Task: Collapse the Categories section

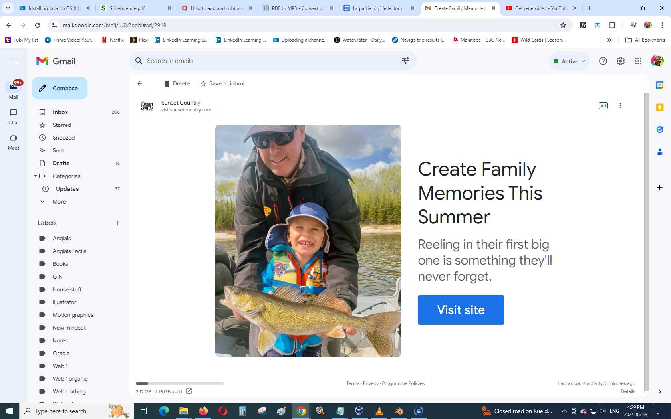Action: coord(36,176)
